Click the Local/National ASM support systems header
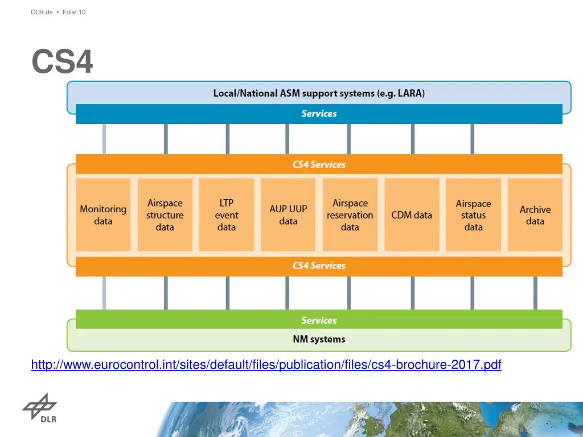 pos(319,93)
